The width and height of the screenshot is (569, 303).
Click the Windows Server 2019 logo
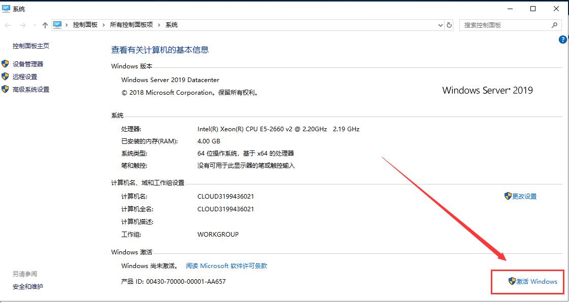(487, 90)
